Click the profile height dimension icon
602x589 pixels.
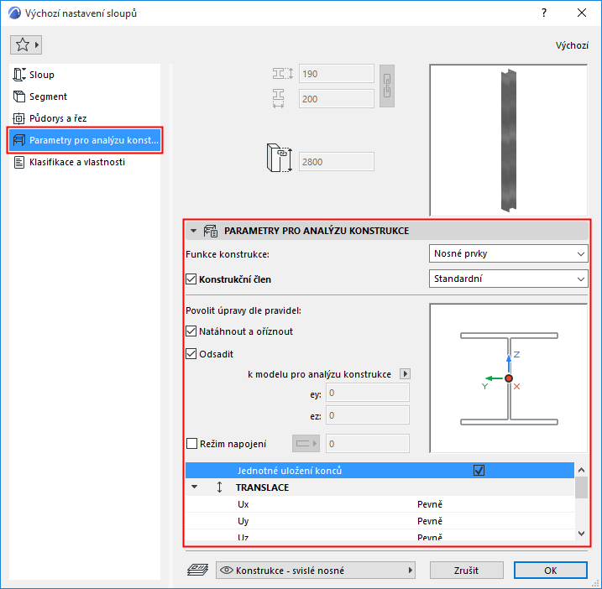tap(283, 73)
